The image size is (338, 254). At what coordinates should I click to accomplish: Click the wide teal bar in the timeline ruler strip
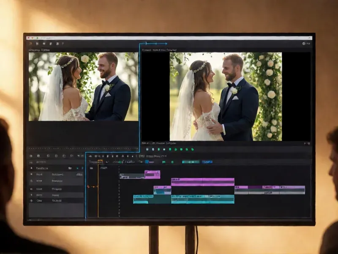pyautogui.click(x=191, y=162)
